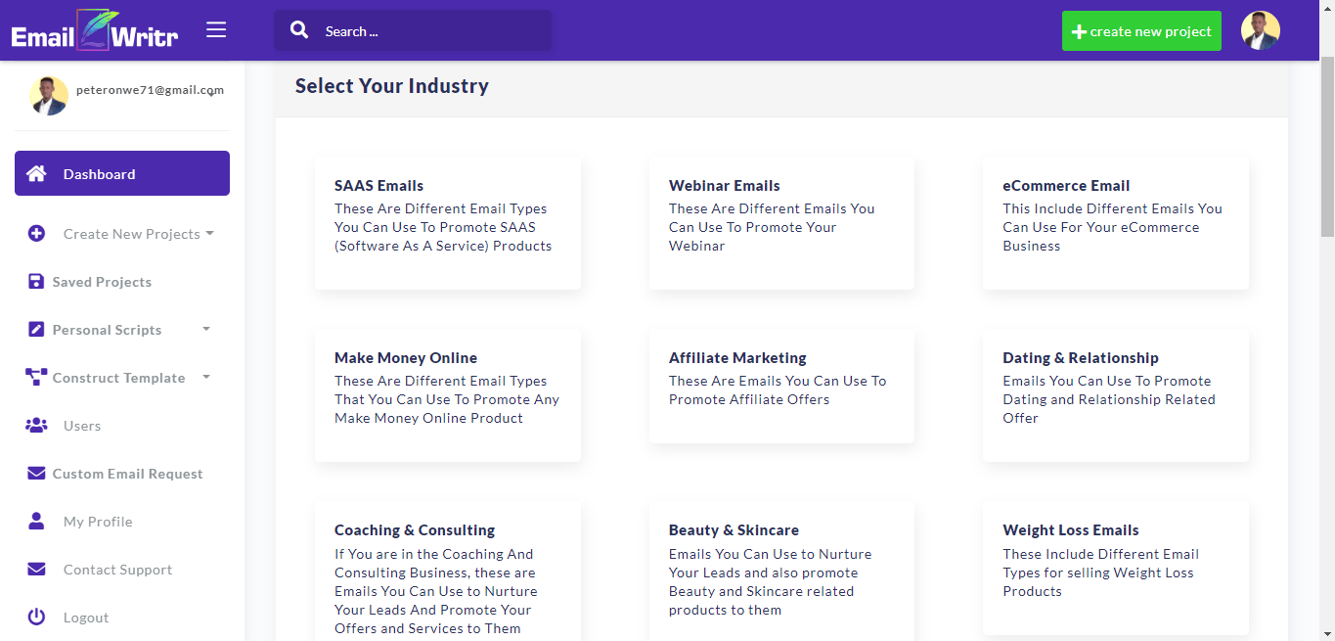
Task: Click the Dashboard home icon
Action: coord(36,174)
